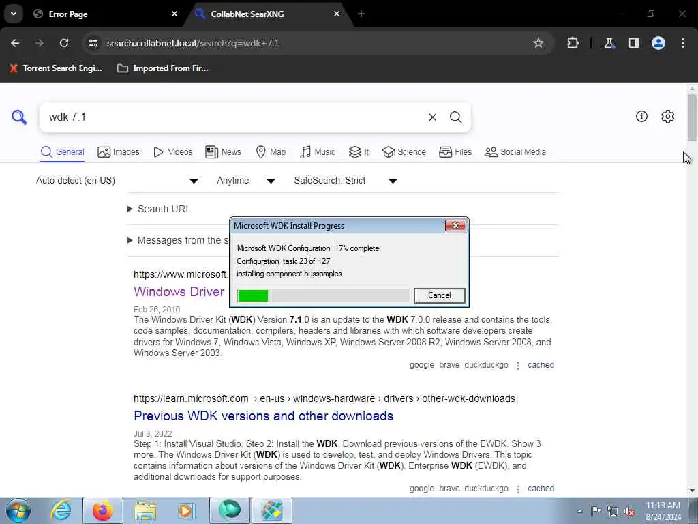Open Torrent Search Engine bookmark
Image resolution: width=698 pixels, height=524 pixels.
tap(56, 68)
